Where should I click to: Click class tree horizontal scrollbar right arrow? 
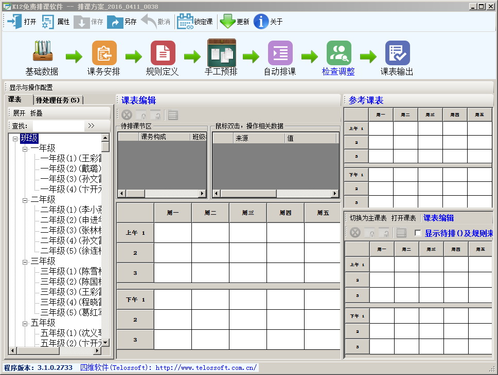[98, 350]
